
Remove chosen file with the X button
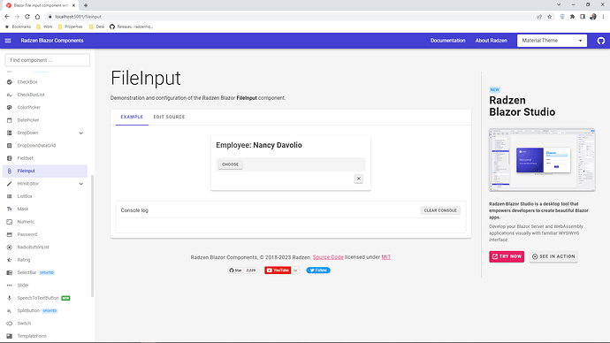(x=359, y=179)
